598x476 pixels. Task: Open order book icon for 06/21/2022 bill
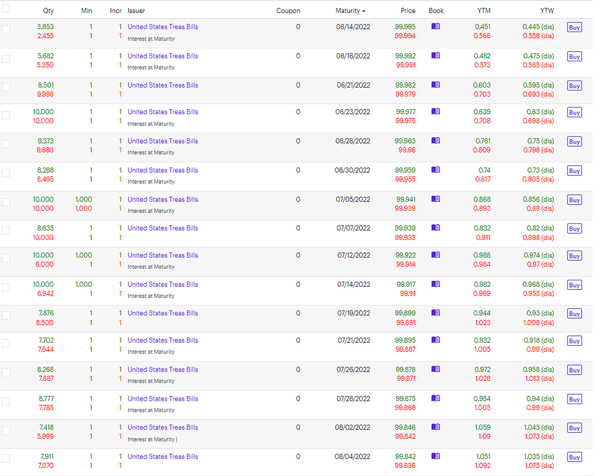[435, 85]
